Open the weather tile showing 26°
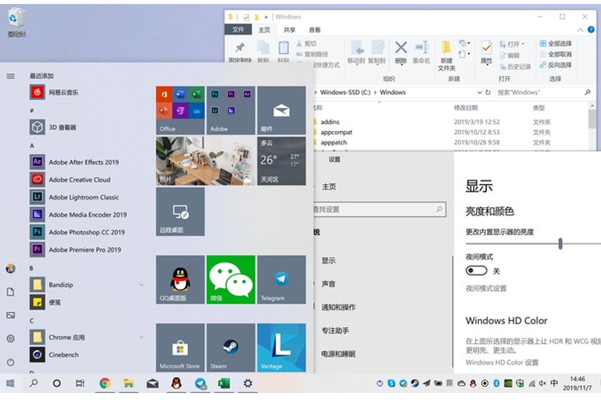This screenshot has height=400, width=601. [281, 161]
